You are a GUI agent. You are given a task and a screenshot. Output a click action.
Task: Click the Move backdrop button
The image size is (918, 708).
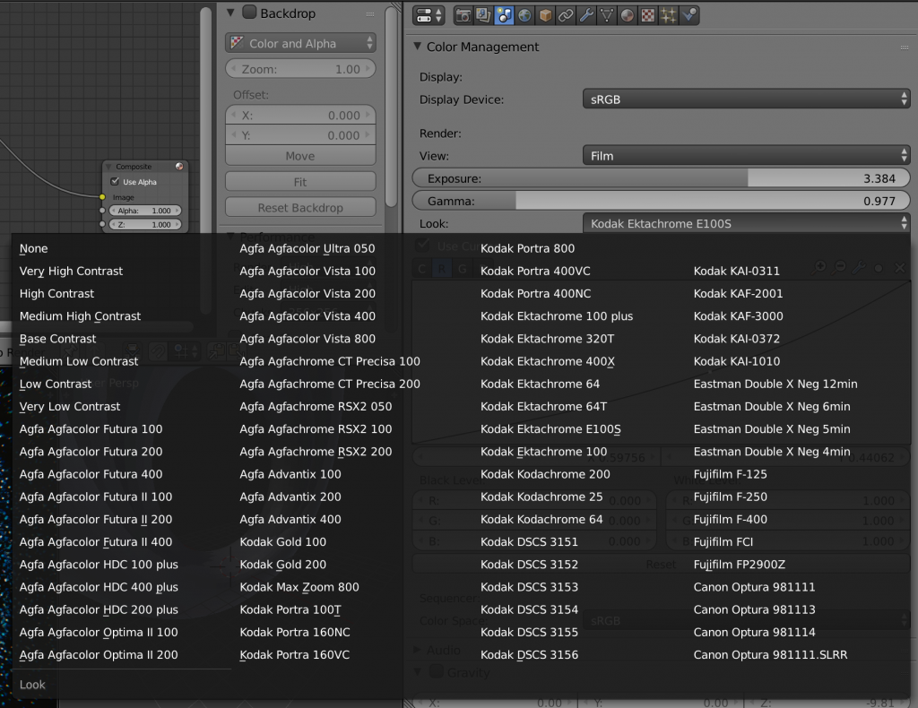click(300, 156)
